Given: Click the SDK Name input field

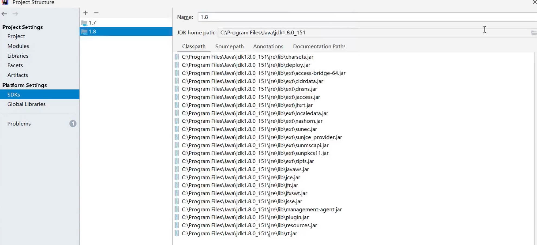Looking at the screenshot, I should tap(367, 17).
